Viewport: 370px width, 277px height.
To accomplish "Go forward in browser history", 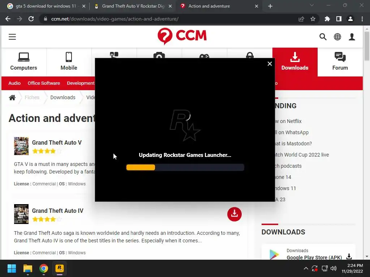I will coord(20,19).
